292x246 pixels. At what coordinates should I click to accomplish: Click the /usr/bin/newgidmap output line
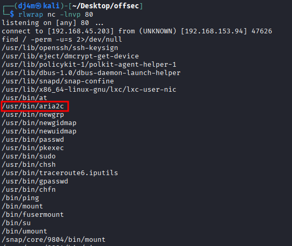39,123
